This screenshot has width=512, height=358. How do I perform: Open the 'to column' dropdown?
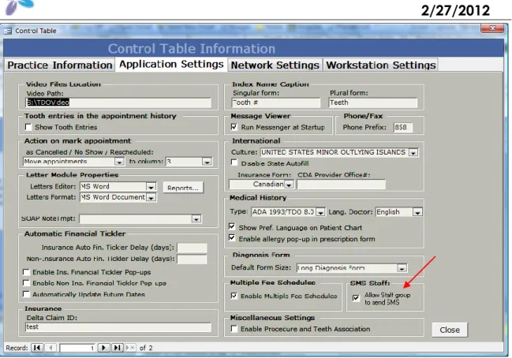click(207, 162)
